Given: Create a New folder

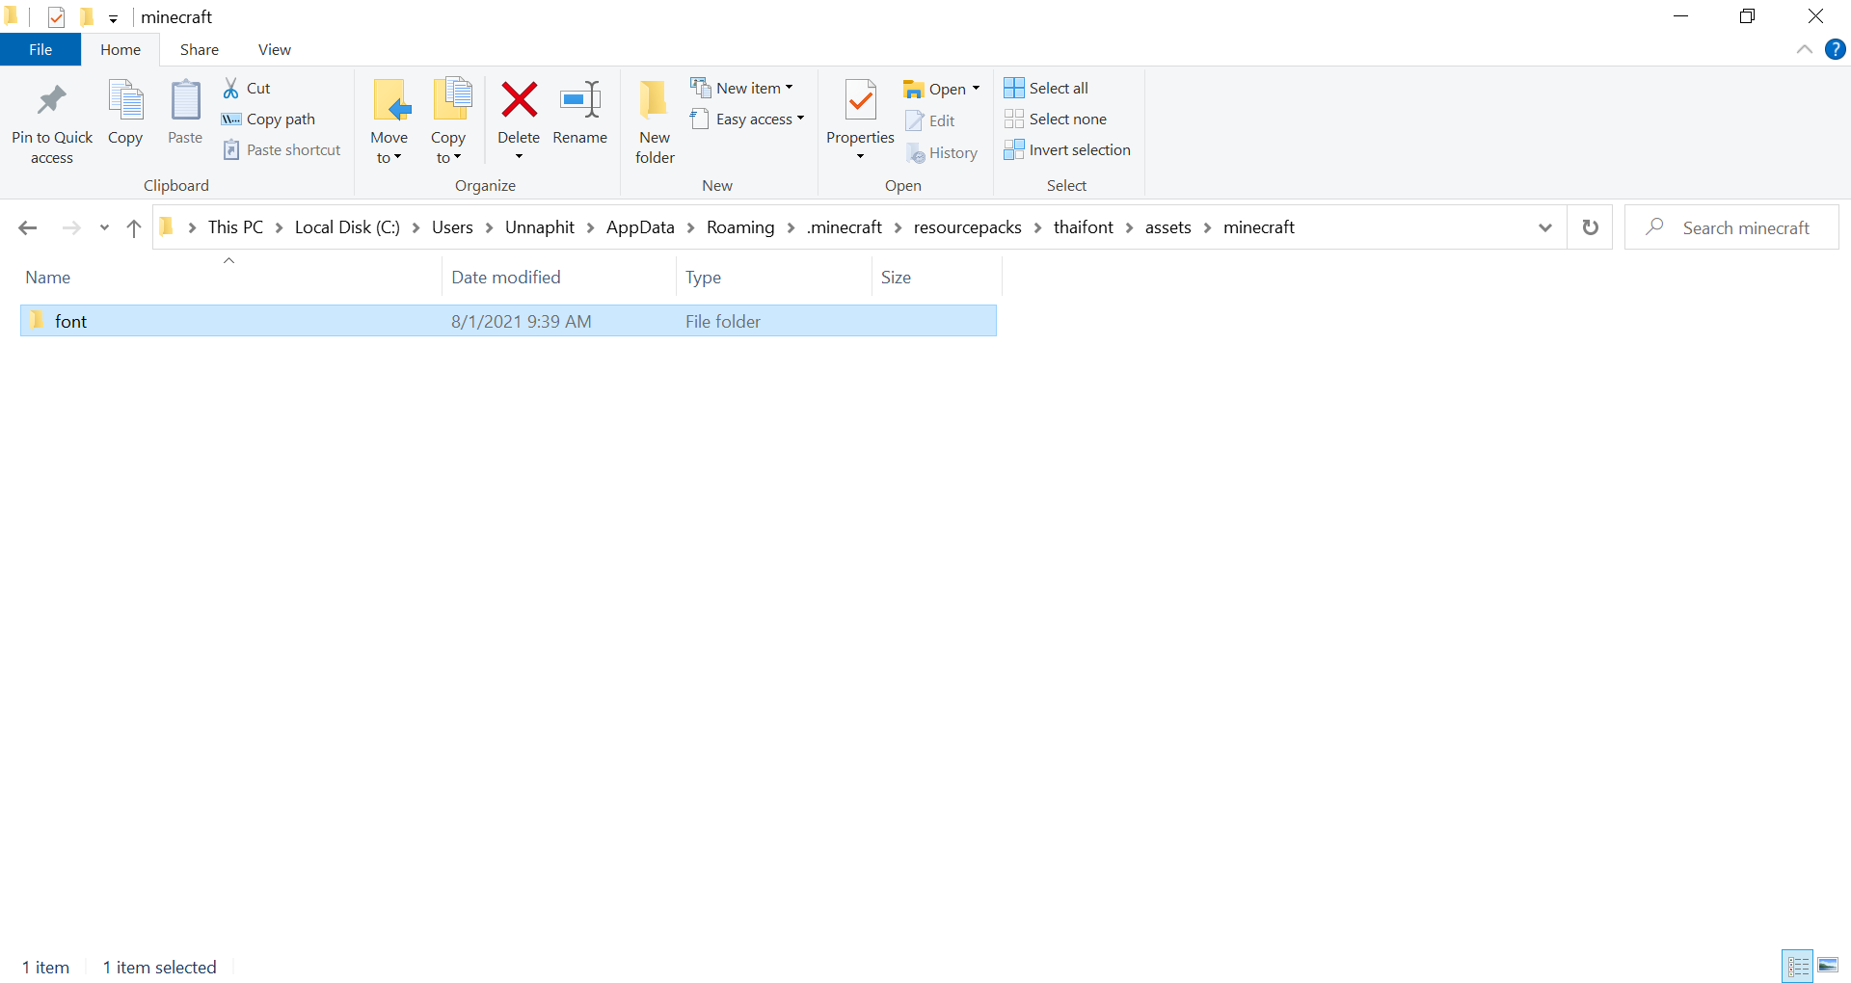Looking at the screenshot, I should [655, 121].
